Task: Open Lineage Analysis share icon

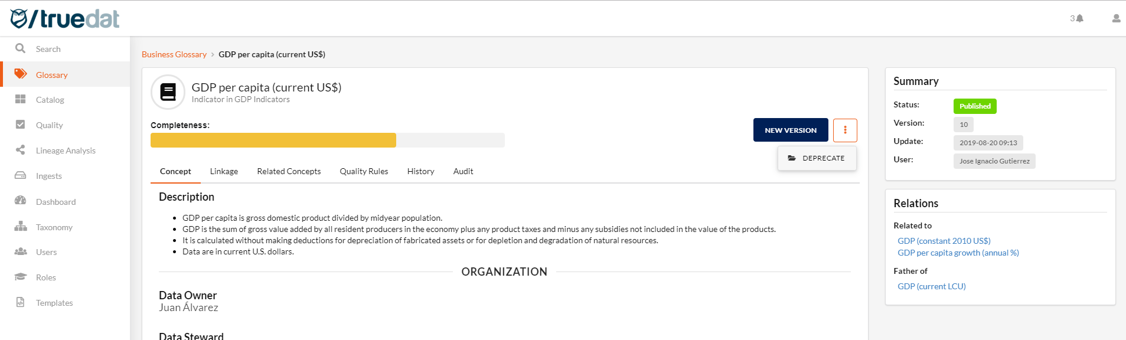Action: click(20, 150)
